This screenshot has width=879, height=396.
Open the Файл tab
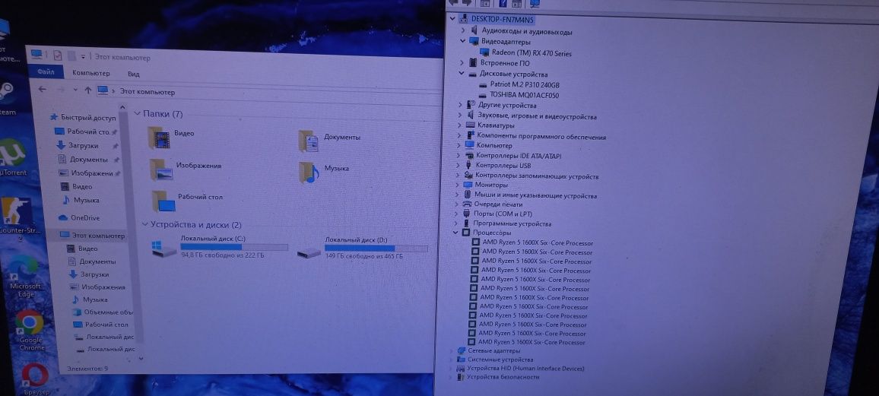46,72
